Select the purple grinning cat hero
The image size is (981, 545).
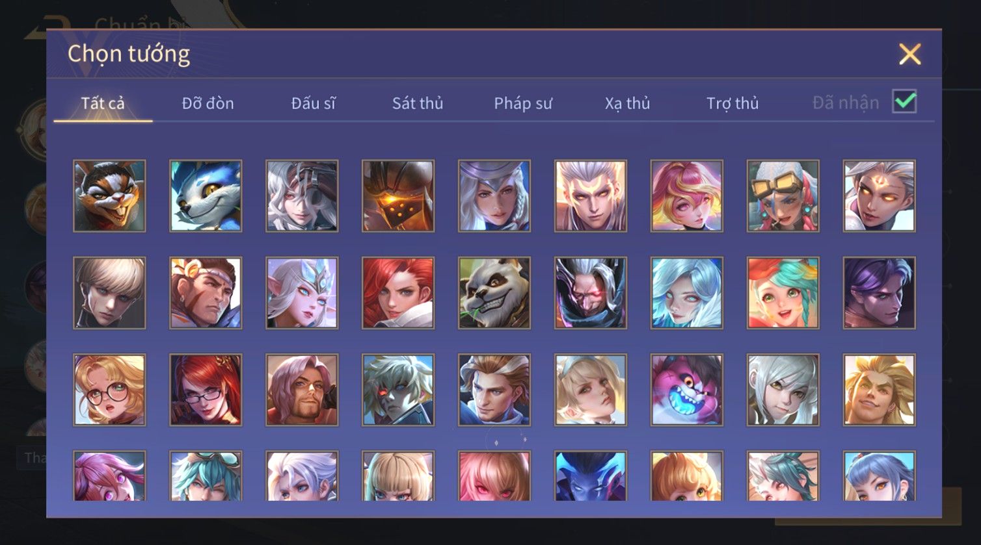[687, 390]
